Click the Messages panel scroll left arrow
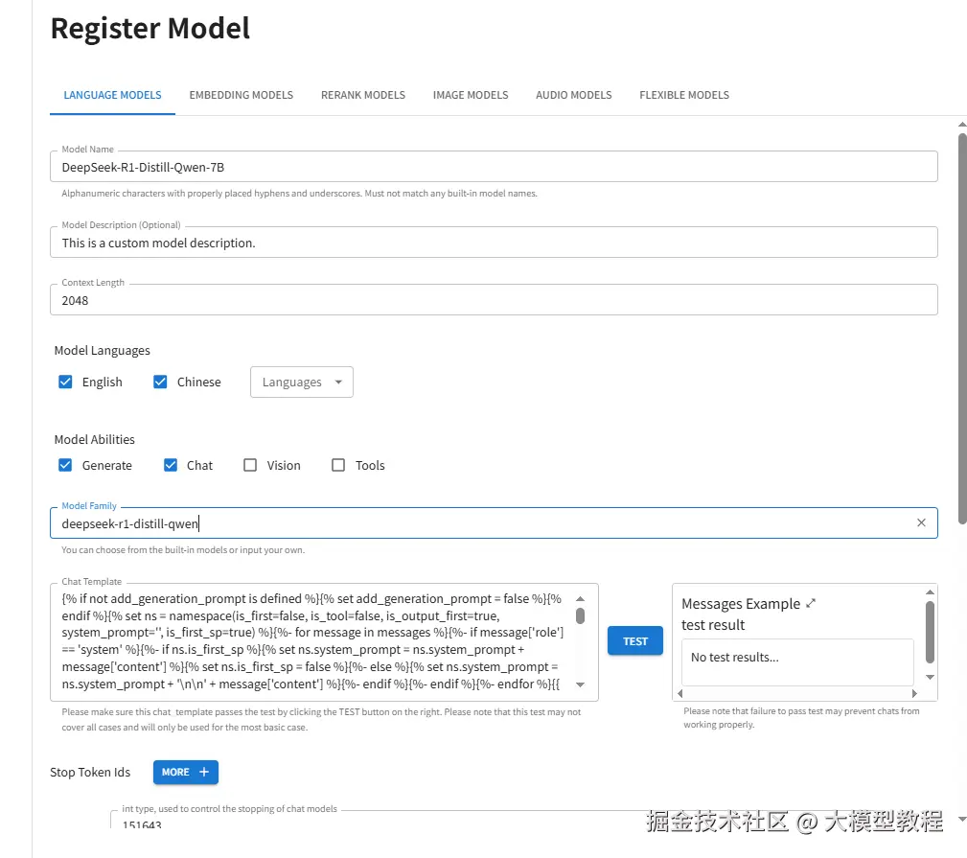This screenshot has height=858, width=967. click(680, 693)
